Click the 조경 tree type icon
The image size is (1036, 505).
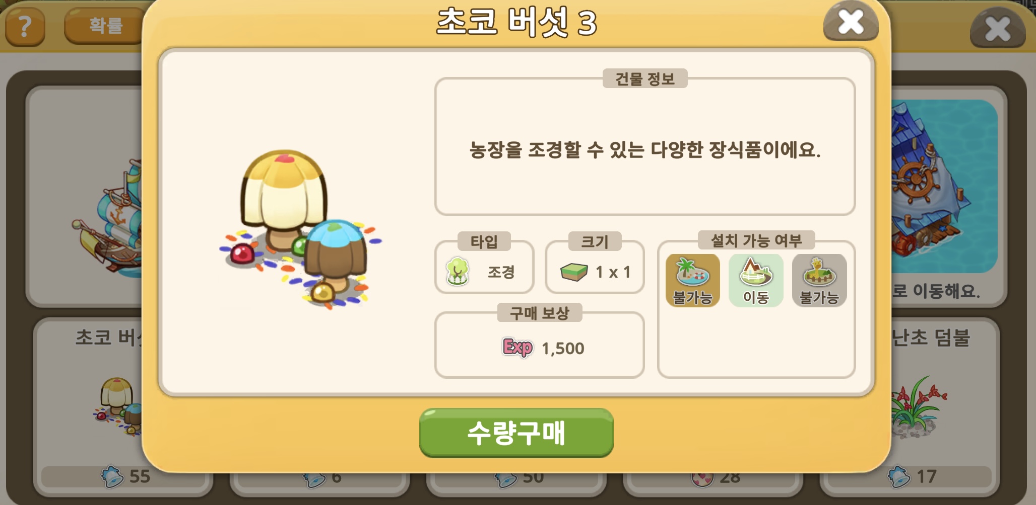click(x=458, y=272)
